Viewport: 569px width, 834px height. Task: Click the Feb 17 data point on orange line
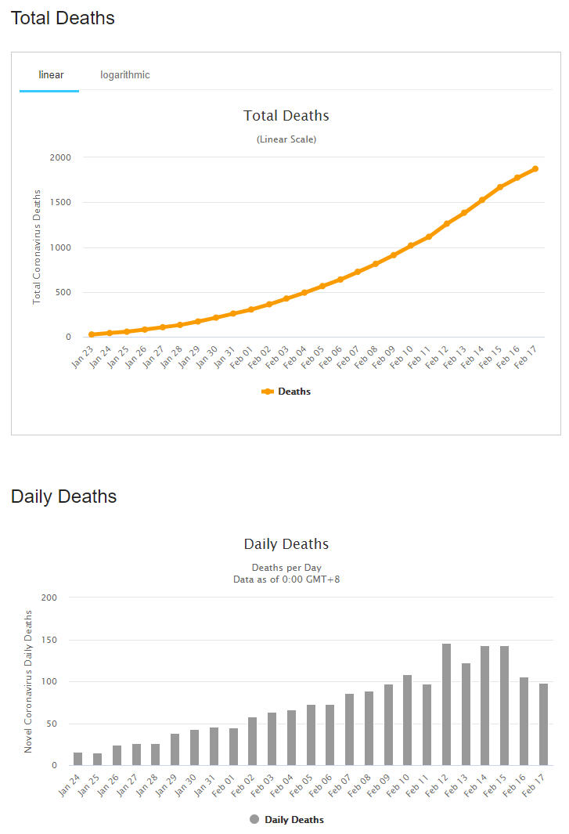click(535, 169)
